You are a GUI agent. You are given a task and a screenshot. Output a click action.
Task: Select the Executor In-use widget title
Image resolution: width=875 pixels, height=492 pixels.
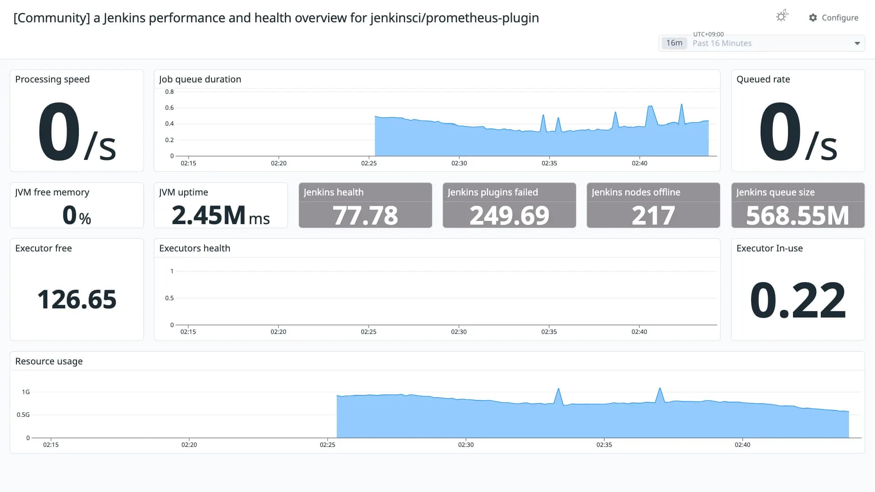coord(770,248)
